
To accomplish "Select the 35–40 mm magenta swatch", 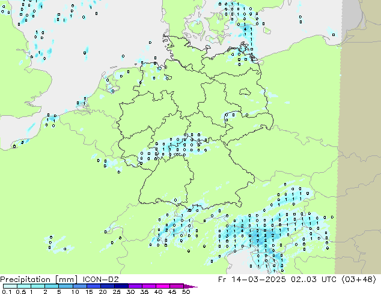I will tap(148, 286).
